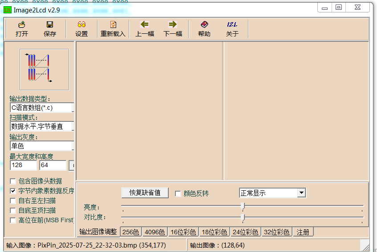Screen dimensions: 377x252
Task: Click the input image preview pane
Action: pyautogui.click(x=149, y=111)
